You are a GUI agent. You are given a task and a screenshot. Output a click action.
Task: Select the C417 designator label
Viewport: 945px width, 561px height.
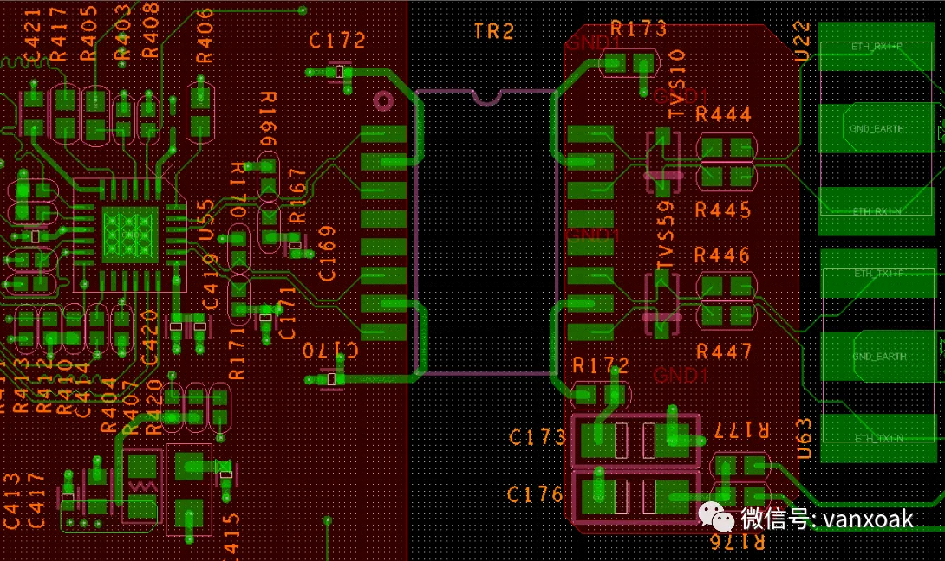36,500
